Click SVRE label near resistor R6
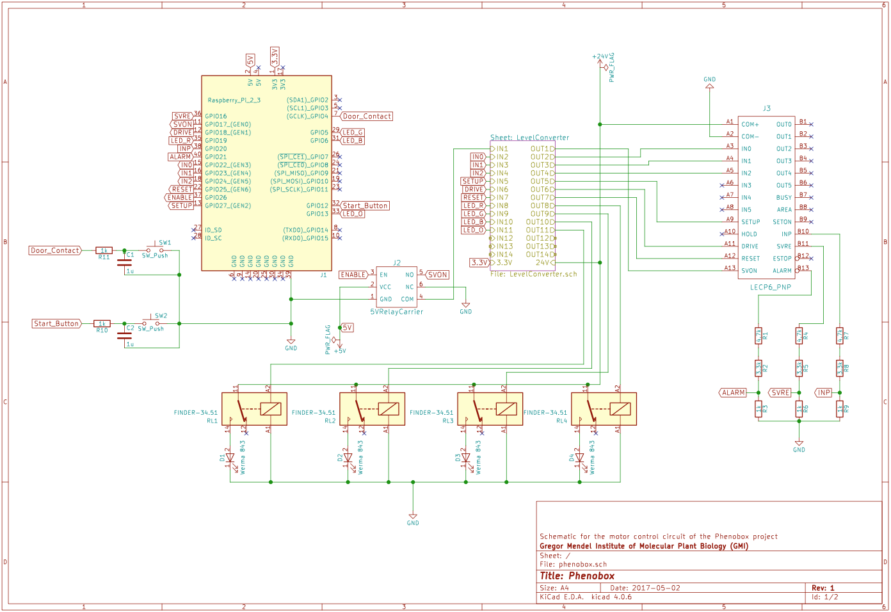Screen dimensions: 891x612 click(781, 392)
